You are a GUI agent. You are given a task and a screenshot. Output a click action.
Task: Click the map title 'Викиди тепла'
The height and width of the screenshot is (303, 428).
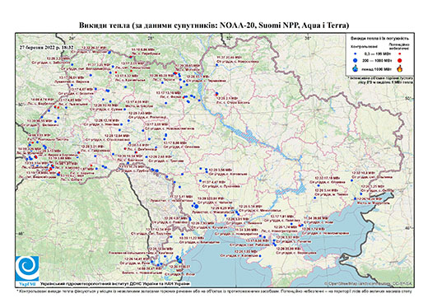click(105, 26)
